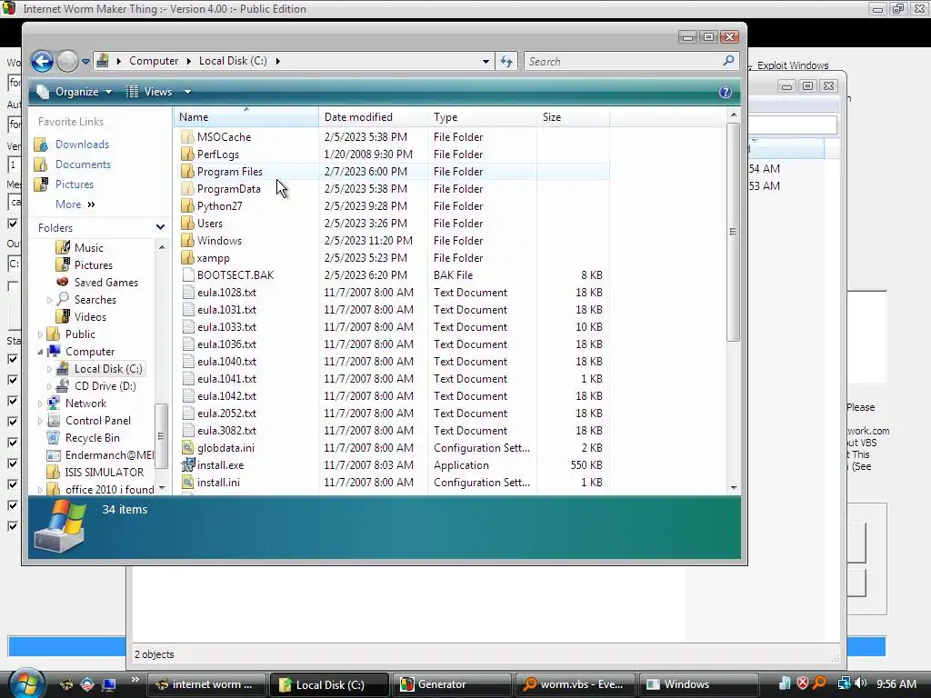
Task: Click the Refresh button beside address bar
Action: [506, 61]
